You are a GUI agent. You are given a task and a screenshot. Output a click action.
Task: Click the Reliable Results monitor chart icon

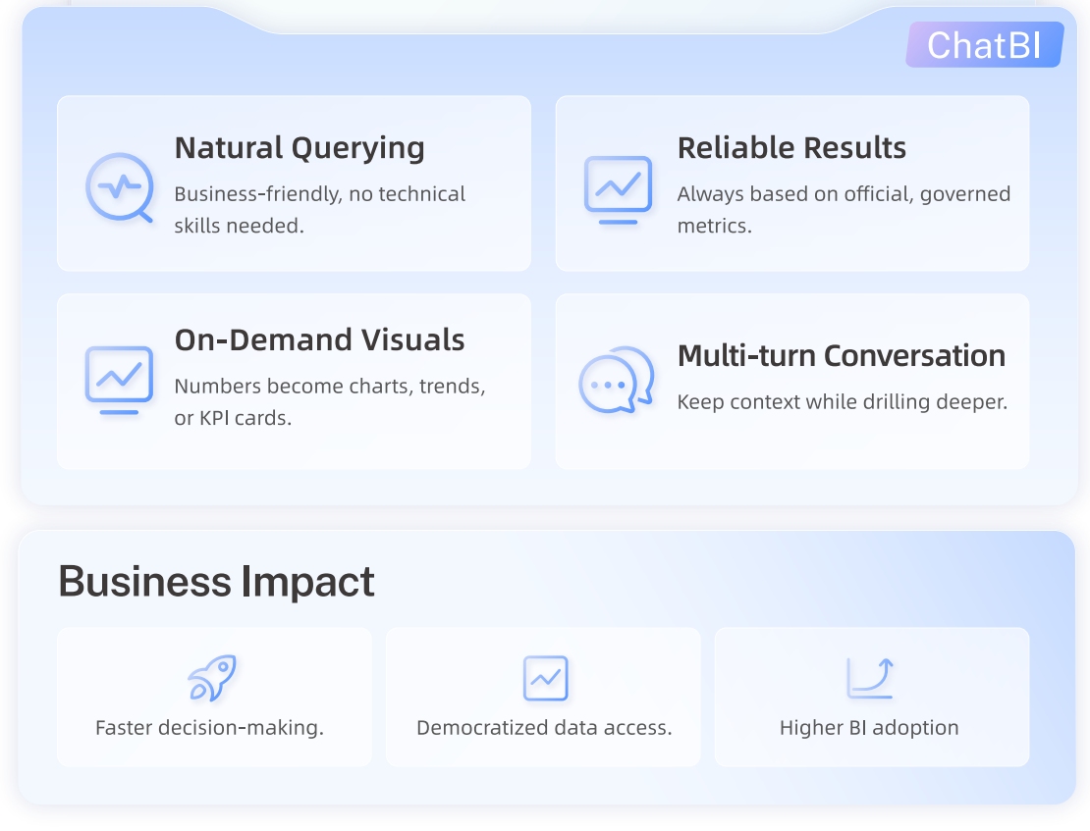point(618,187)
